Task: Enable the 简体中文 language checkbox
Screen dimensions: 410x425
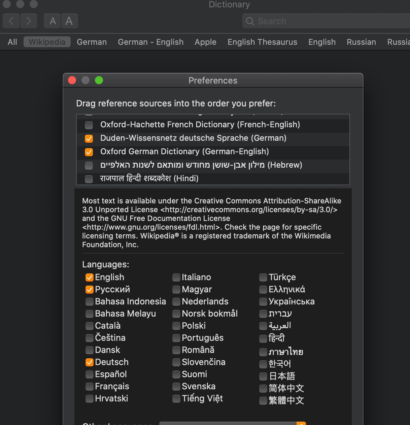Action: (x=263, y=389)
